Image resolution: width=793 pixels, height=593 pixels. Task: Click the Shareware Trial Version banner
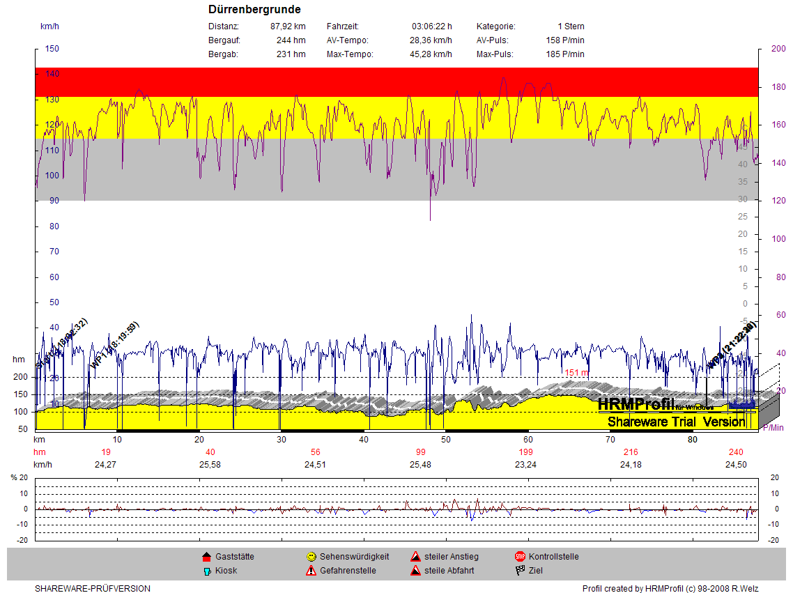pos(676,422)
